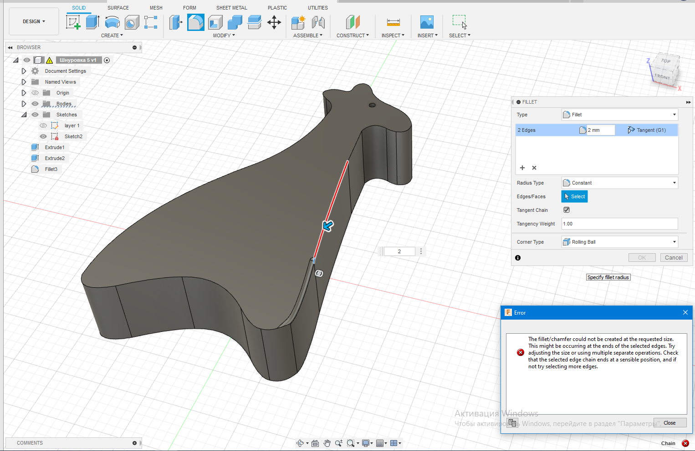Select the Extrude tool icon
The image size is (695, 451).
tap(92, 22)
